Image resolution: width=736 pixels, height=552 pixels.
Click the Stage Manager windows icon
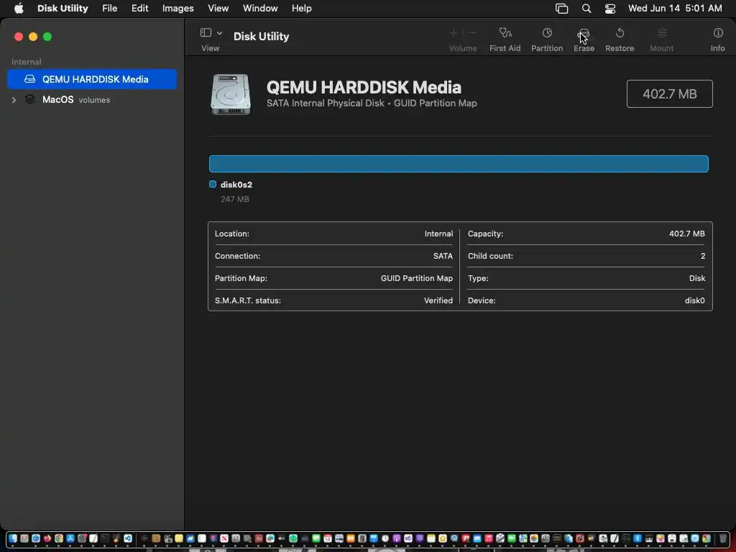pos(562,9)
